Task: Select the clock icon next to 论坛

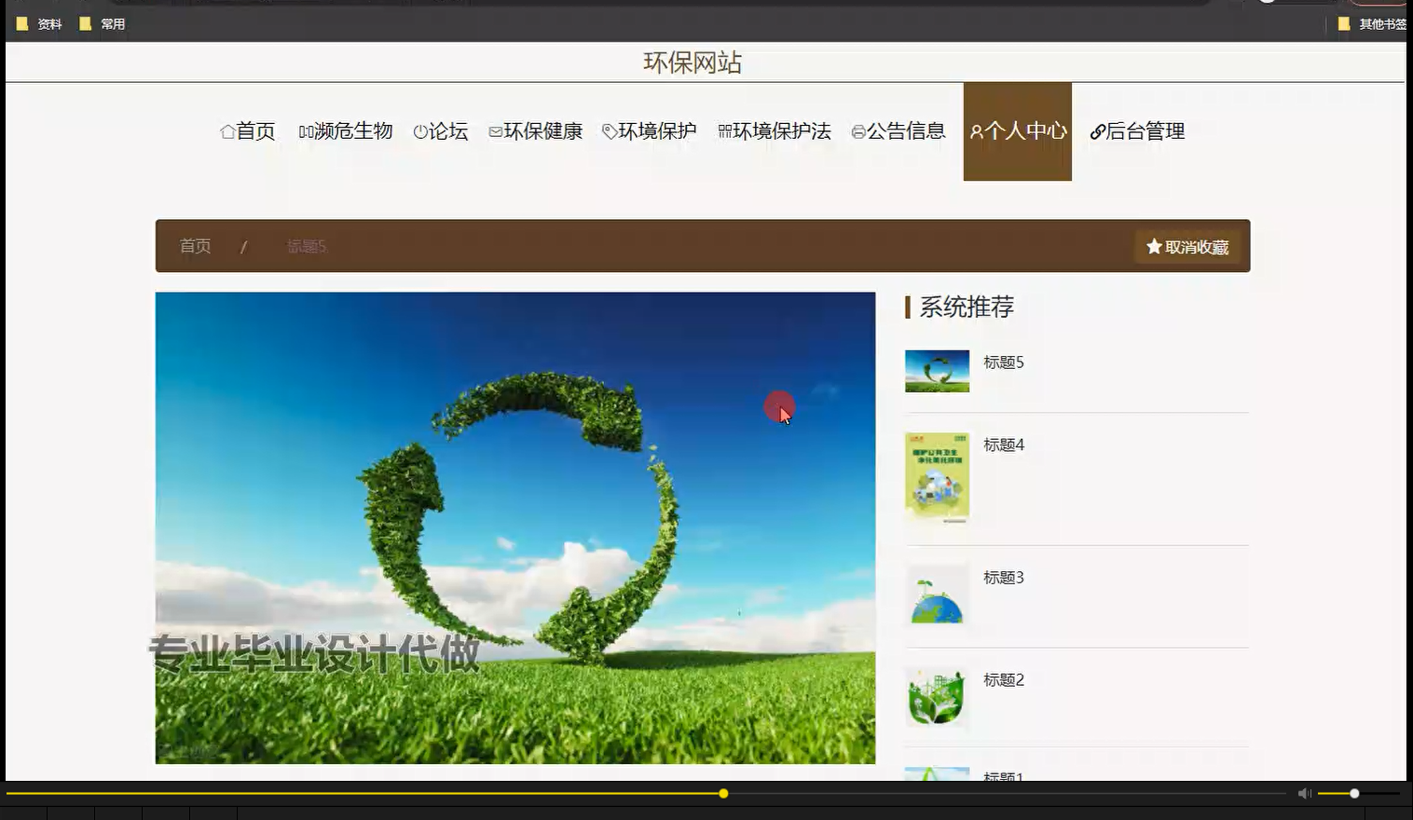Action: click(419, 131)
